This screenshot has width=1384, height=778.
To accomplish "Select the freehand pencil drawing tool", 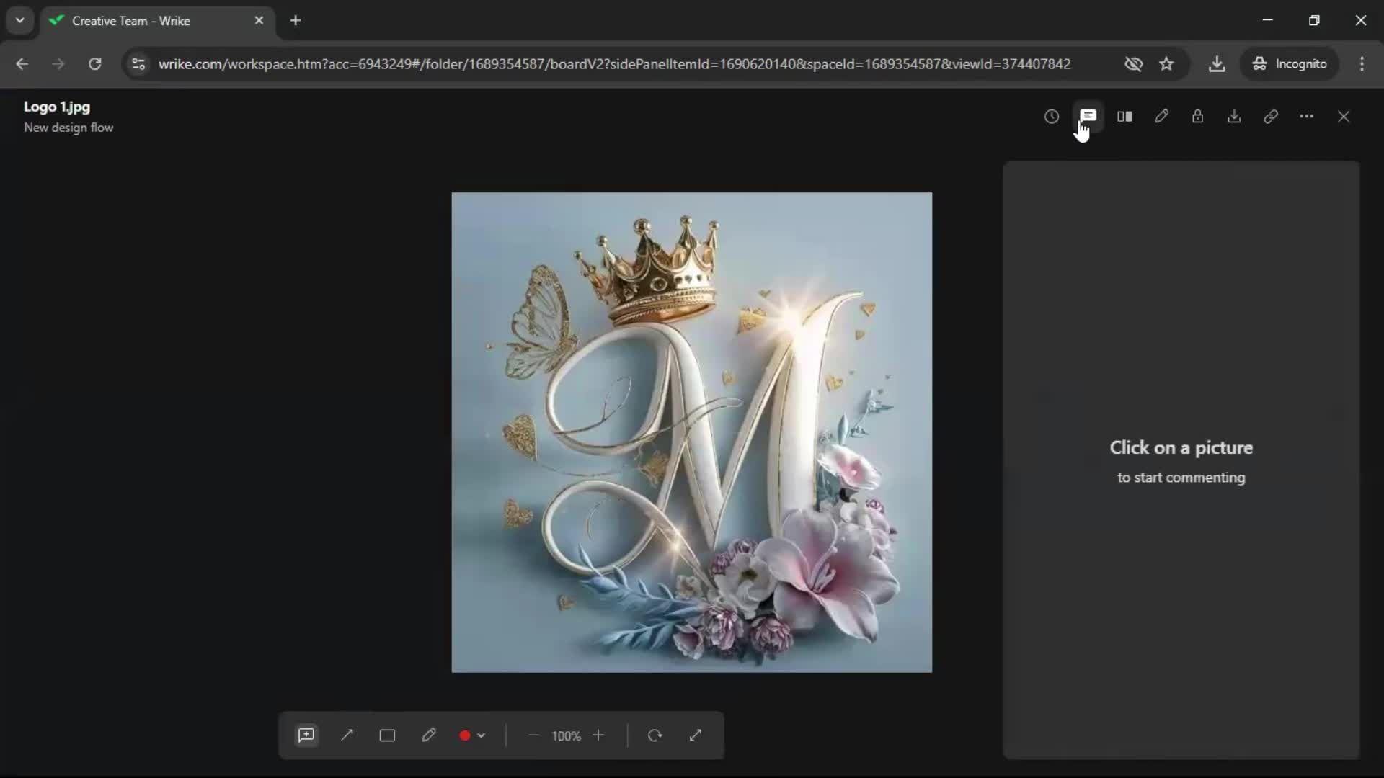I will [428, 735].
